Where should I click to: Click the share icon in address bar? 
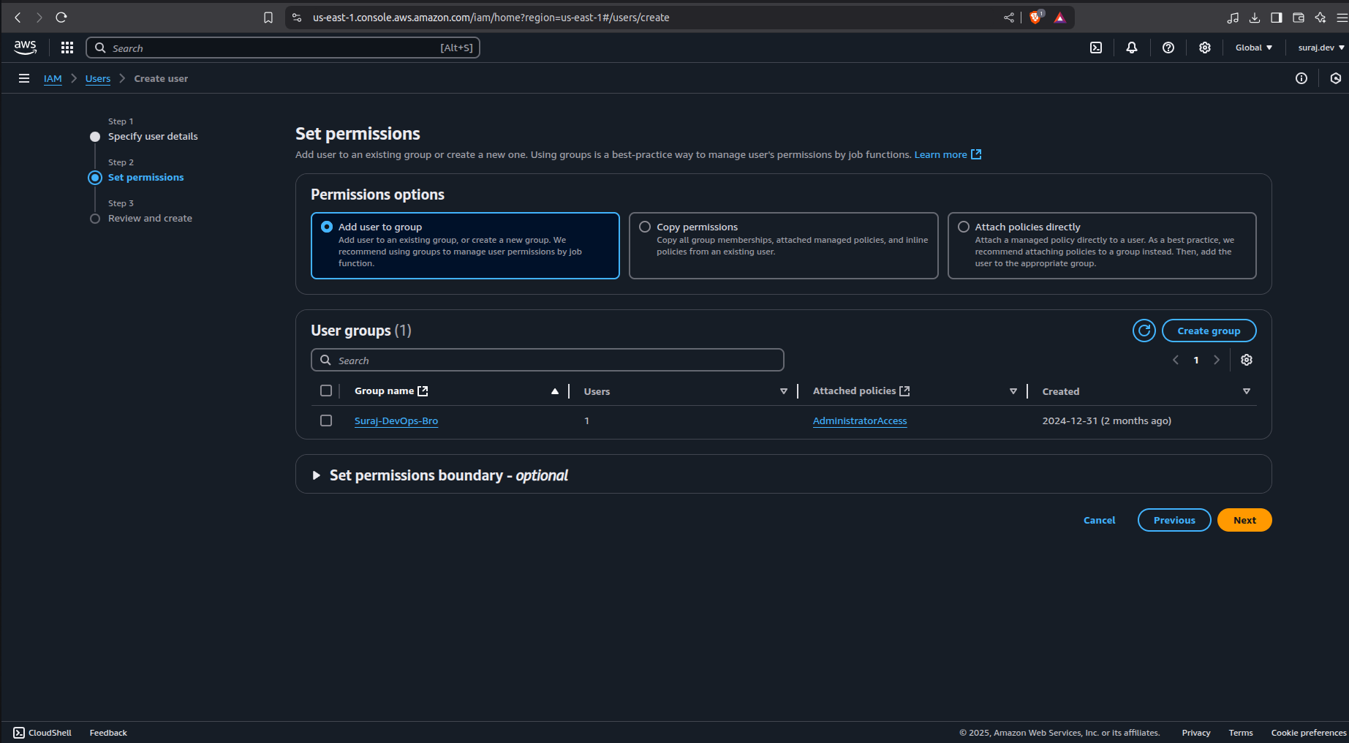[x=1009, y=18]
